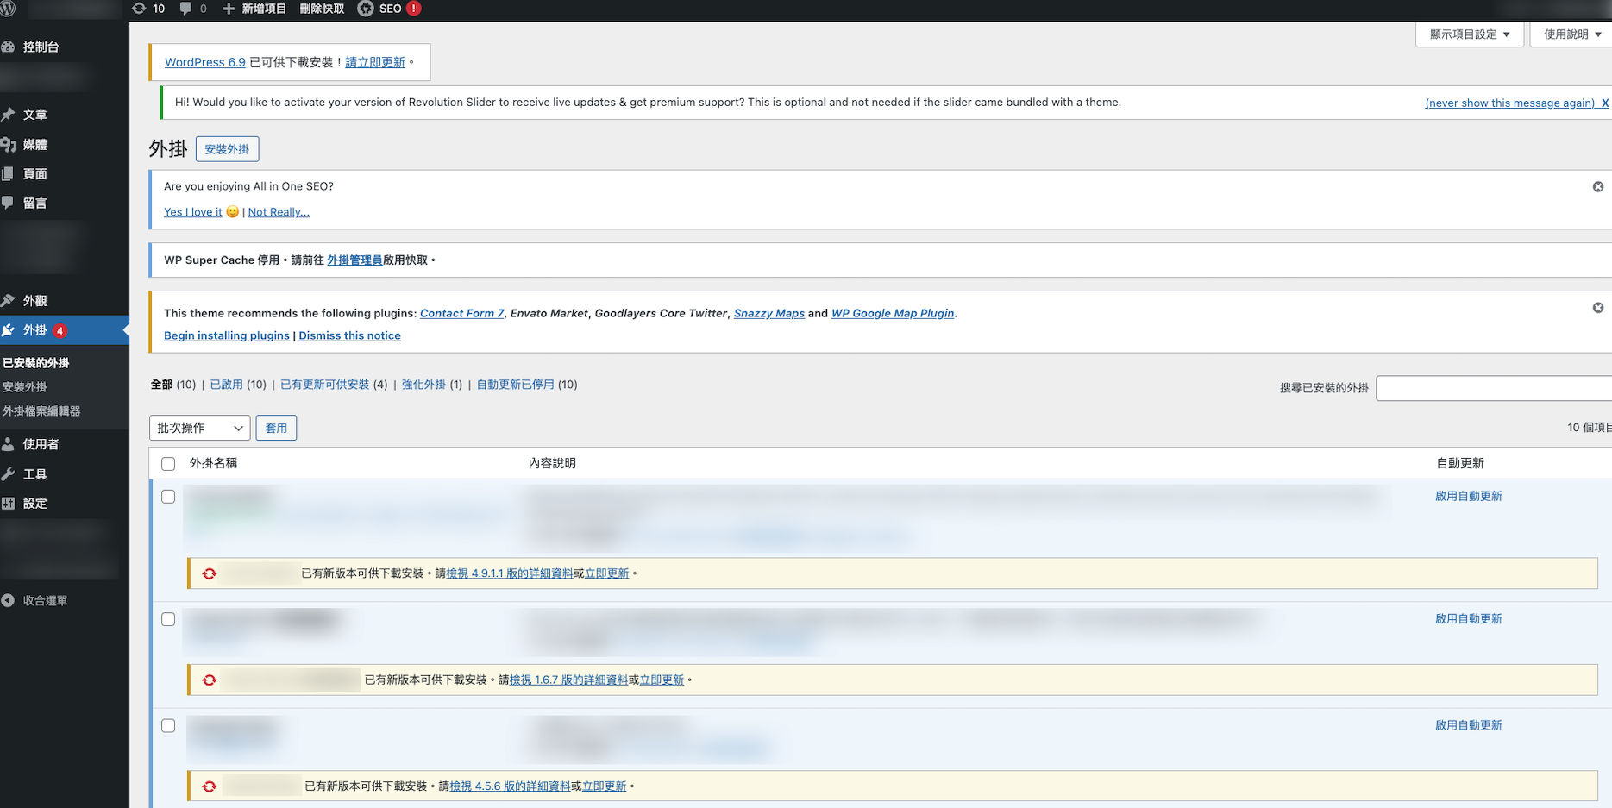Enable auto-update for second plugin
The width and height of the screenshot is (1612, 808).
click(x=1469, y=618)
